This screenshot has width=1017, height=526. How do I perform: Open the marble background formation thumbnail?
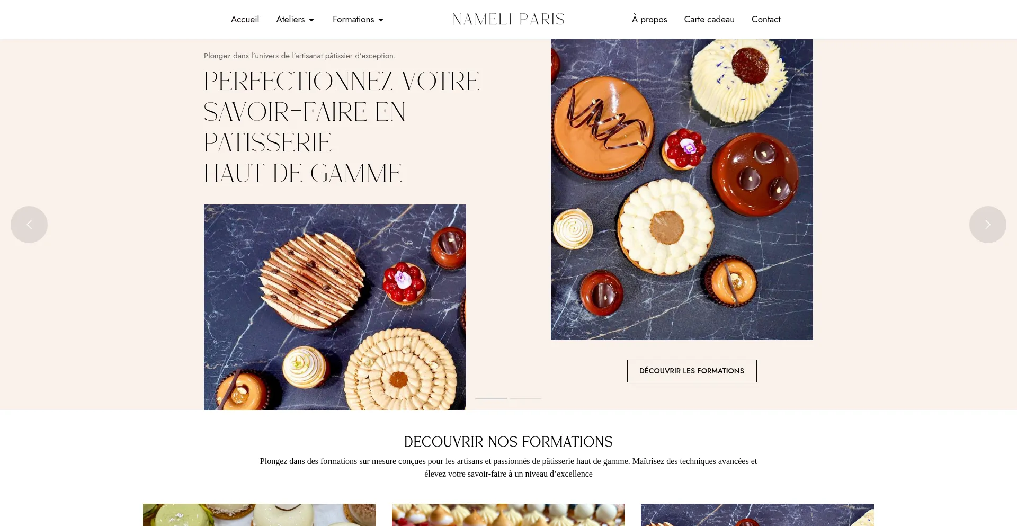[x=757, y=515]
